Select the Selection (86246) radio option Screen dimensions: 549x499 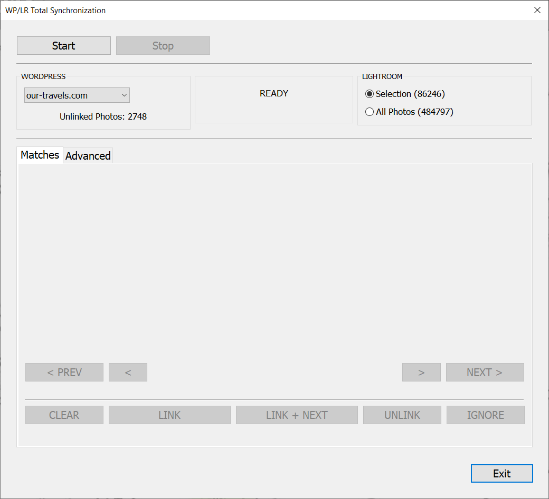click(370, 94)
